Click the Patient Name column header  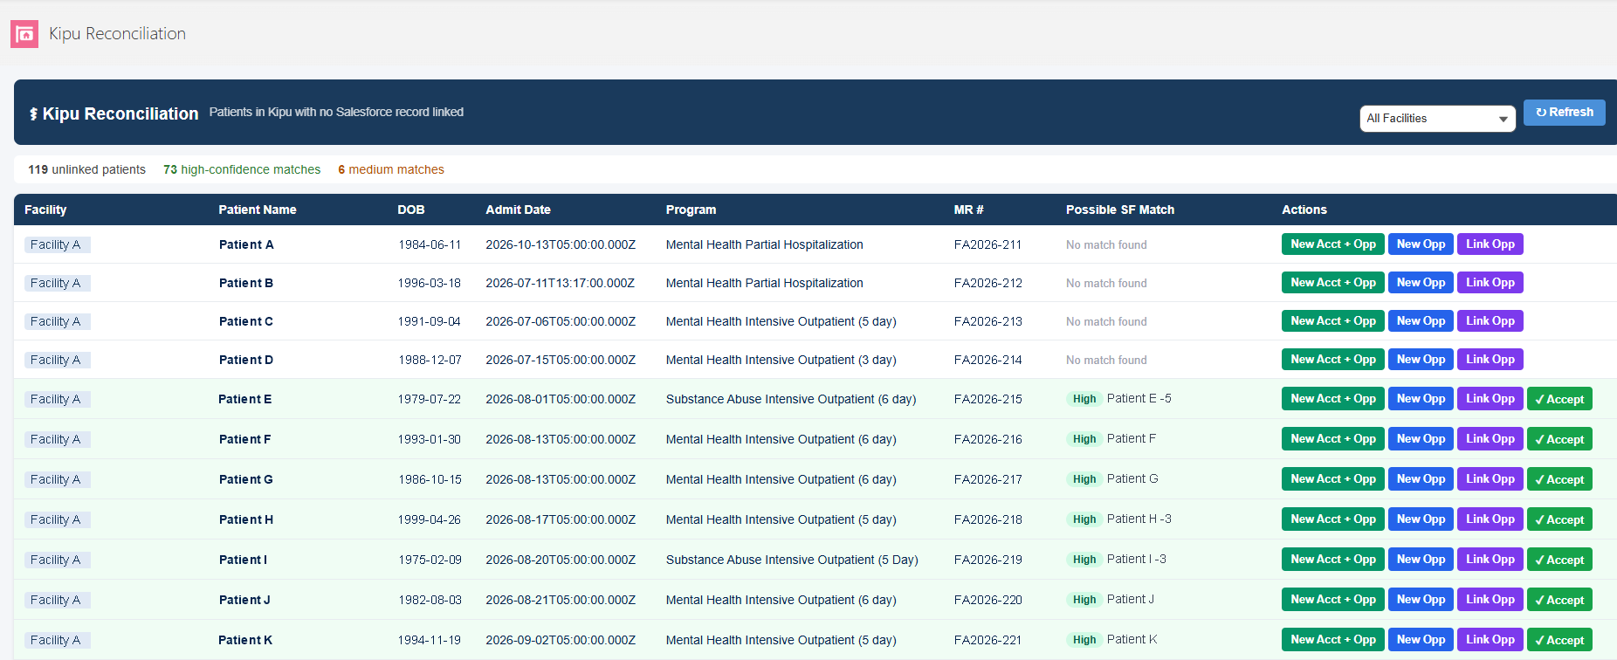(258, 210)
